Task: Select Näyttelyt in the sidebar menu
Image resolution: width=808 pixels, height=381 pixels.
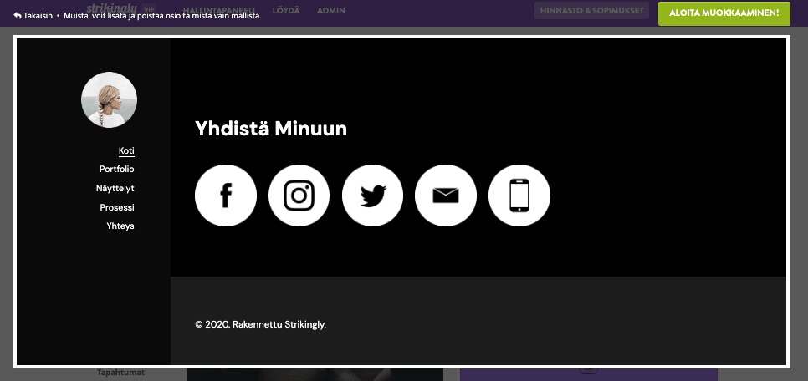Action: (115, 189)
